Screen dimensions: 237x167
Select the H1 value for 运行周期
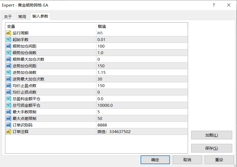(x=100, y=33)
